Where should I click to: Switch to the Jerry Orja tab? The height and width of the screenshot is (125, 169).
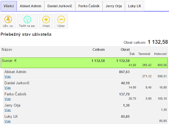click(x=114, y=6)
